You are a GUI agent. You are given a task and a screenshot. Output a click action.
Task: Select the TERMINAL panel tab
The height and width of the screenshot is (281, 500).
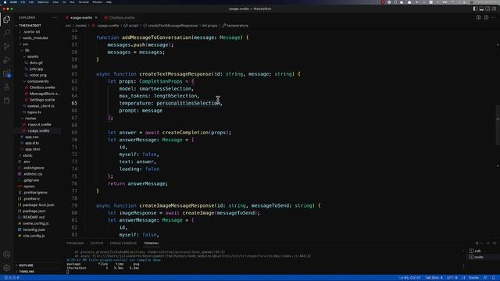coord(151,243)
